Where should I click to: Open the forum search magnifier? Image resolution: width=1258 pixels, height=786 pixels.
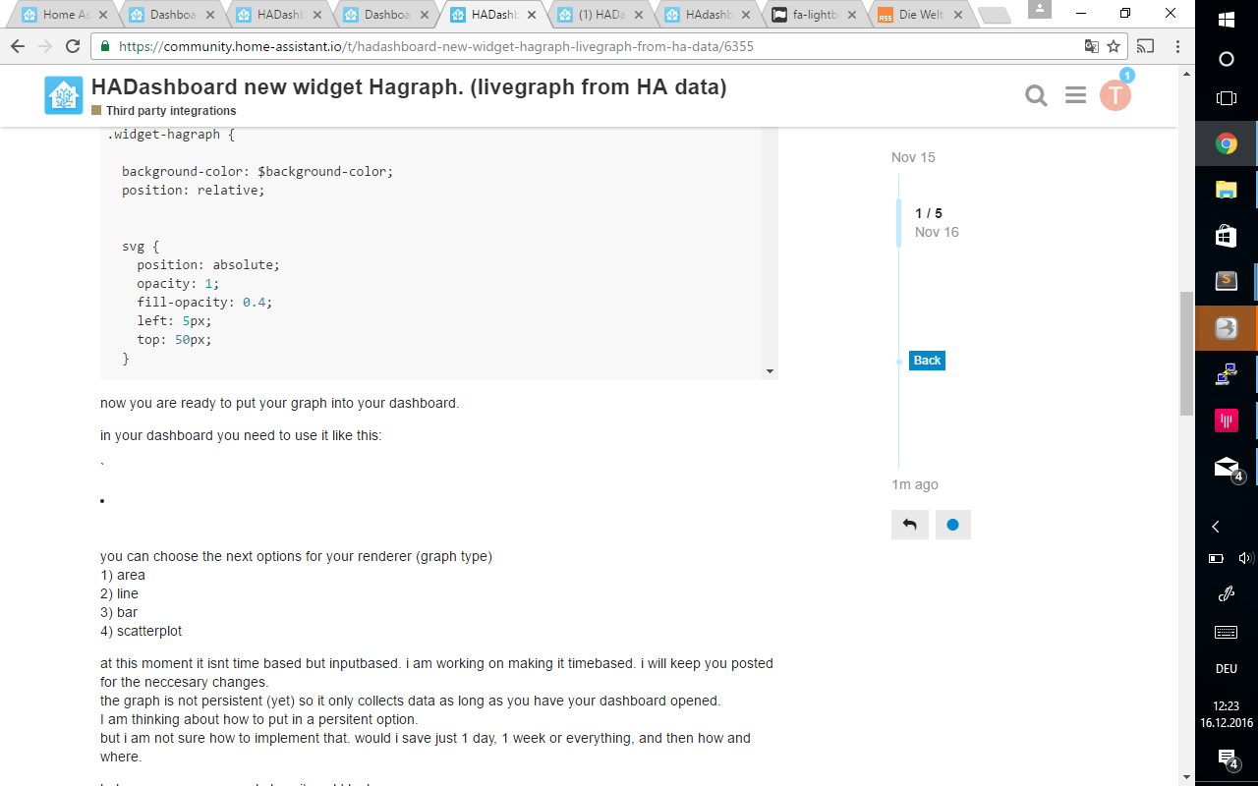pyautogui.click(x=1035, y=95)
